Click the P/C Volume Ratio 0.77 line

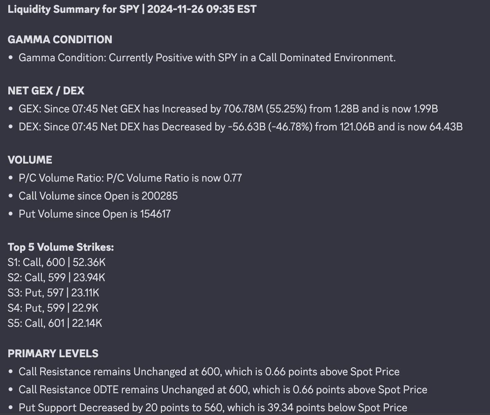130,178
